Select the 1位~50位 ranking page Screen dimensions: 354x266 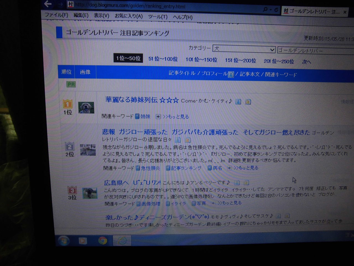128,58
